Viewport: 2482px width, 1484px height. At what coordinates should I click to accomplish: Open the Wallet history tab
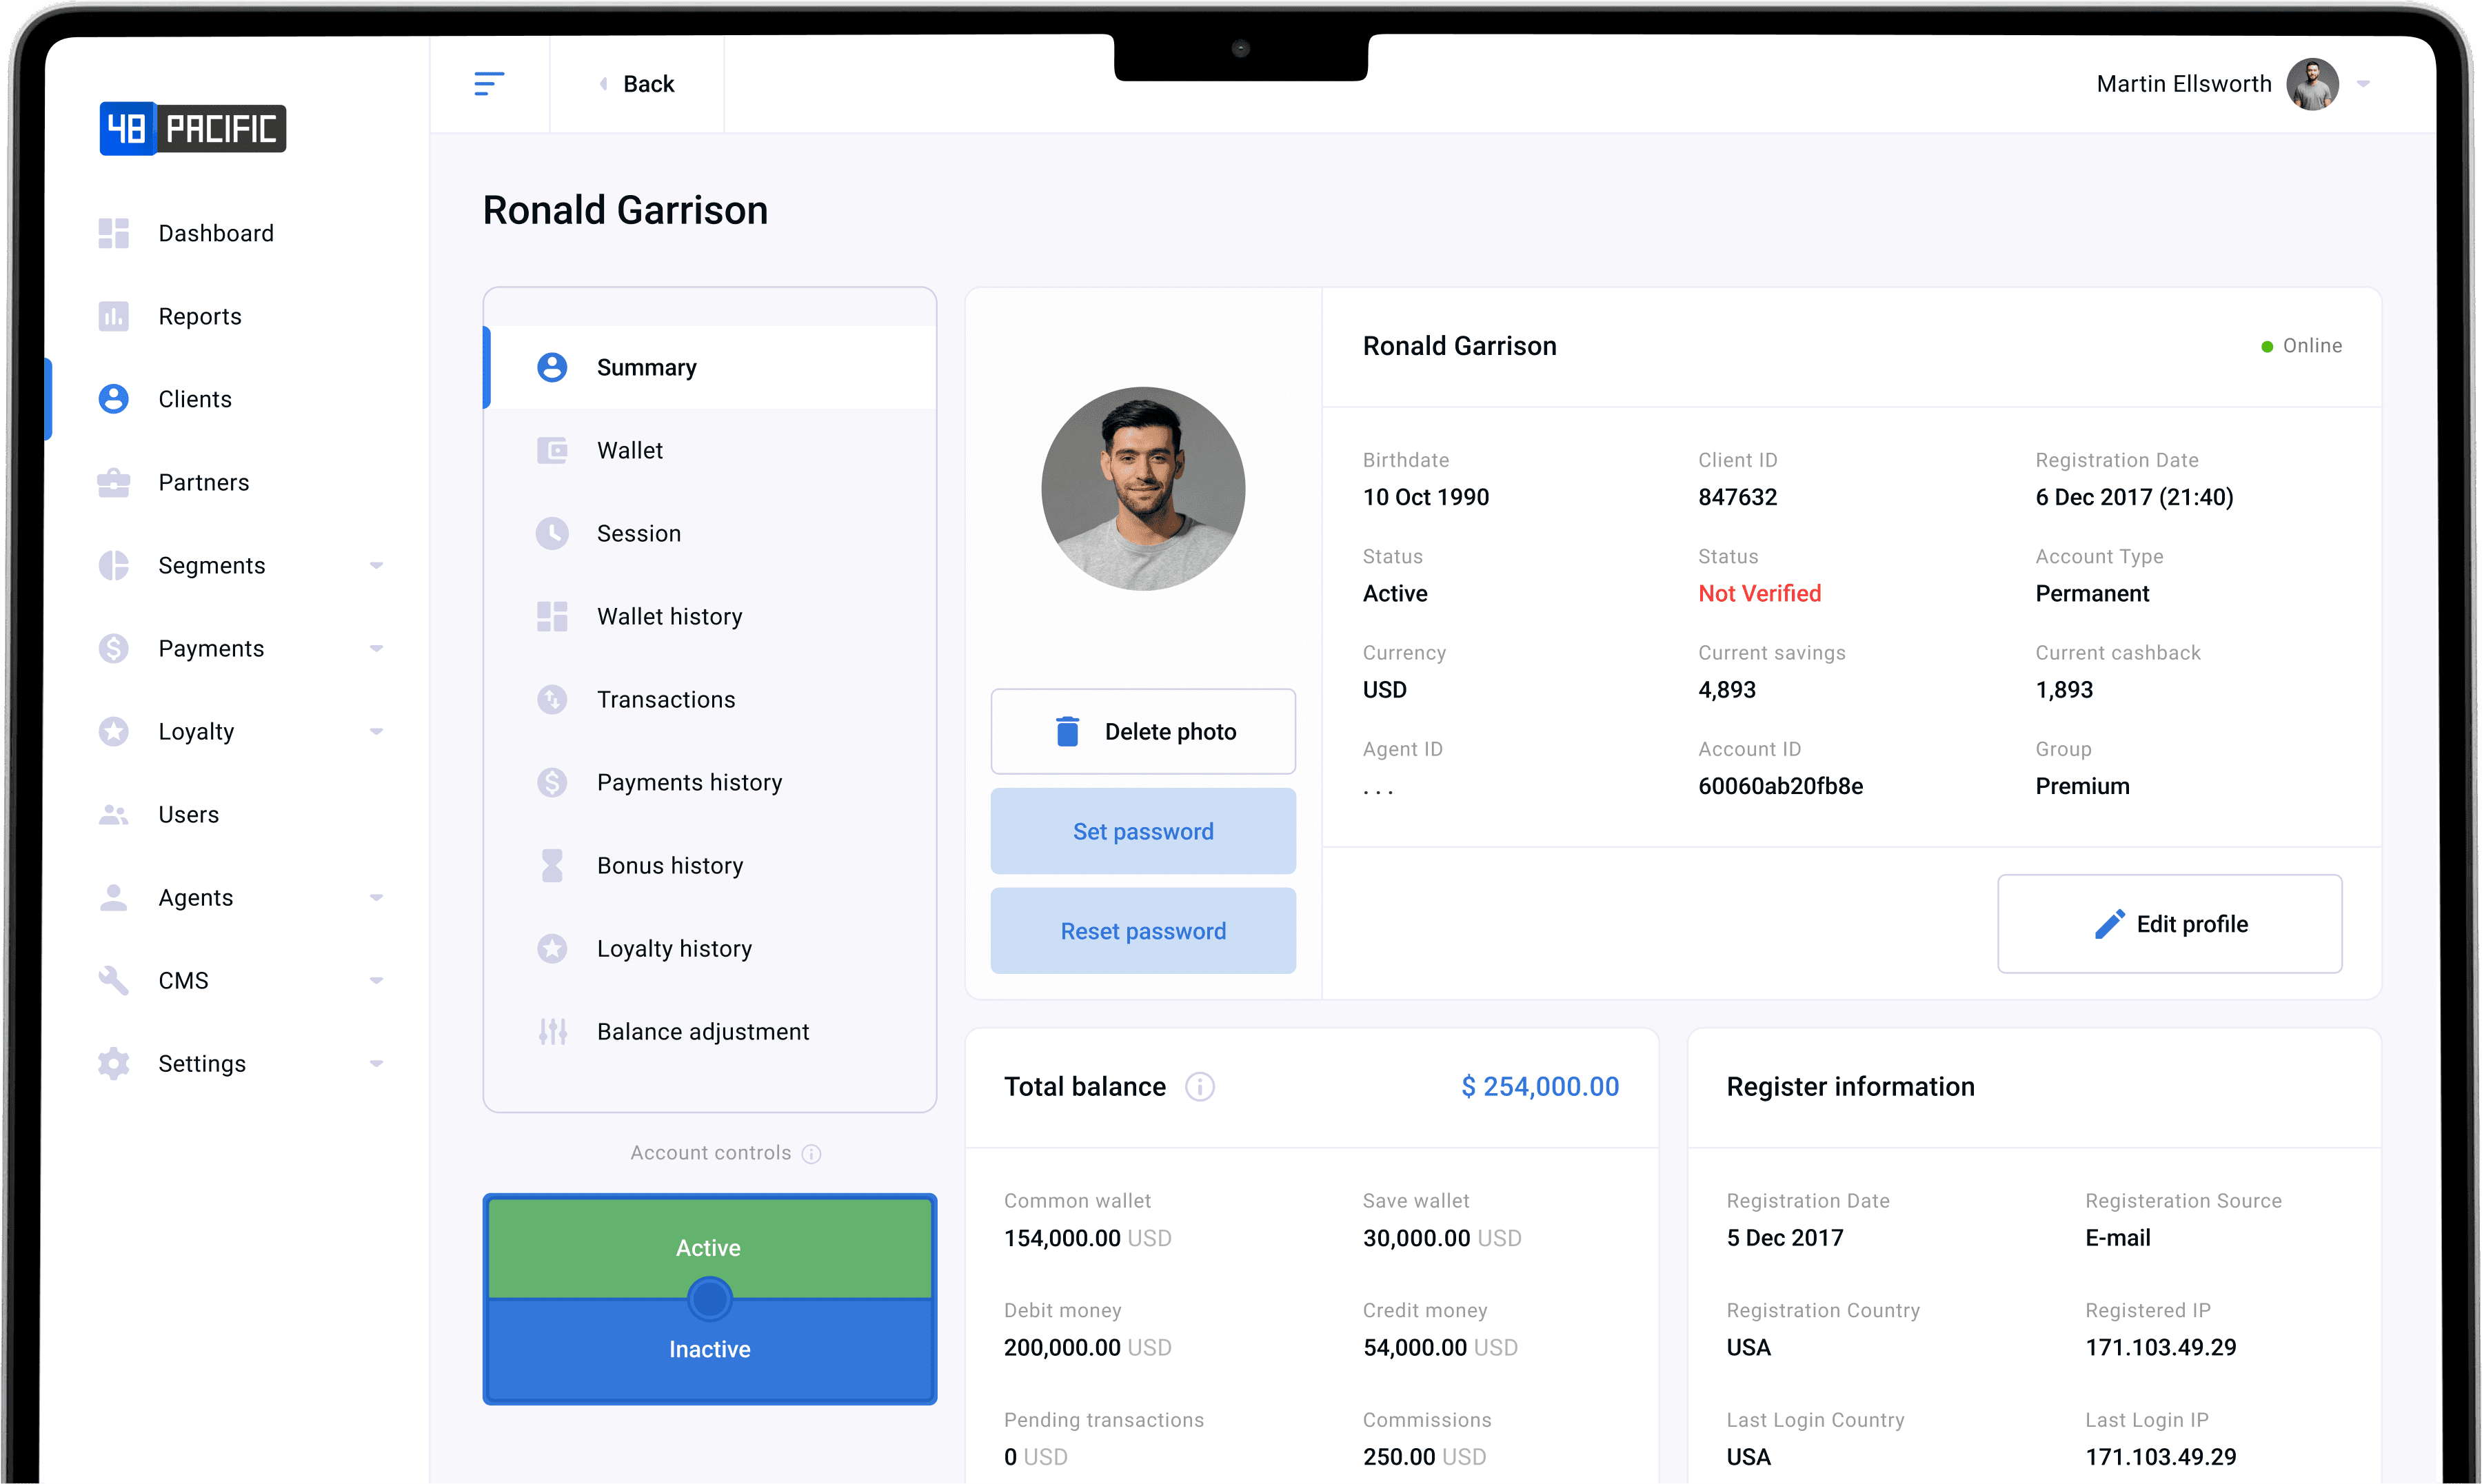[x=669, y=617]
